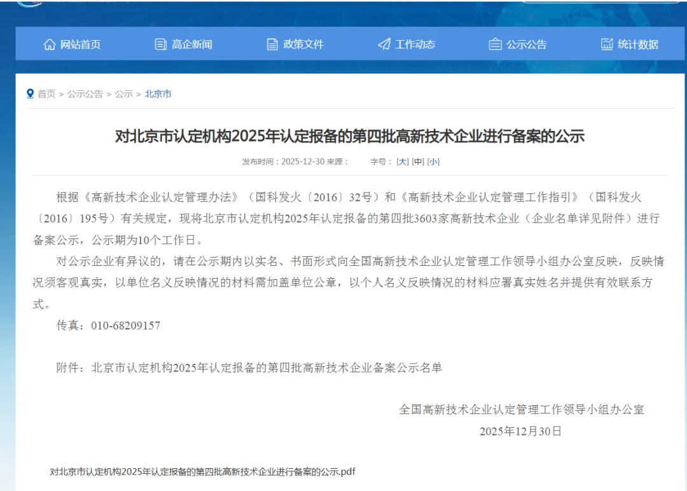687x491 pixels.
Task: Download the 进行备案的公示.pdf file
Action: point(202,472)
